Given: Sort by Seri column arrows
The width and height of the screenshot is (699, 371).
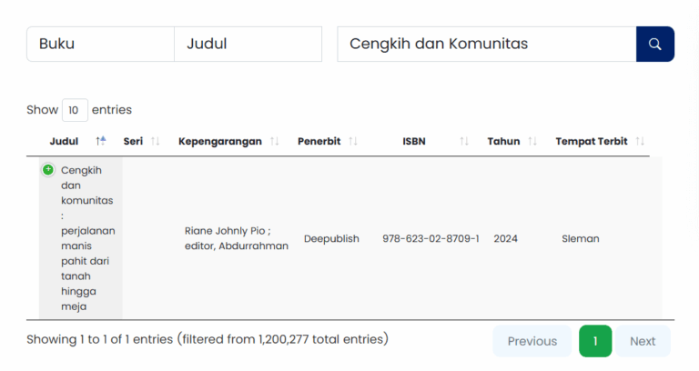Looking at the screenshot, I should click(155, 141).
